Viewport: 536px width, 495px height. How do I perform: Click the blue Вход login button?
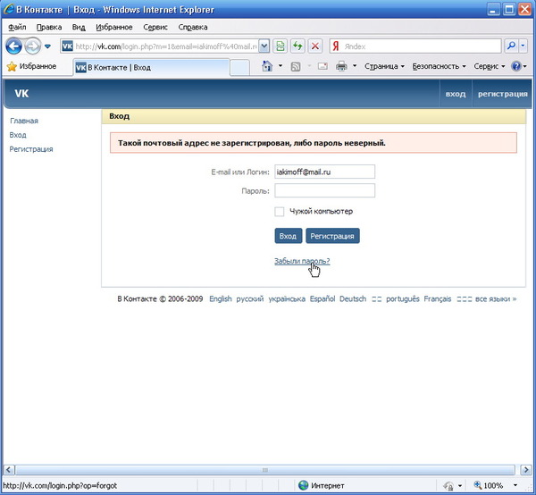pyautogui.click(x=289, y=236)
